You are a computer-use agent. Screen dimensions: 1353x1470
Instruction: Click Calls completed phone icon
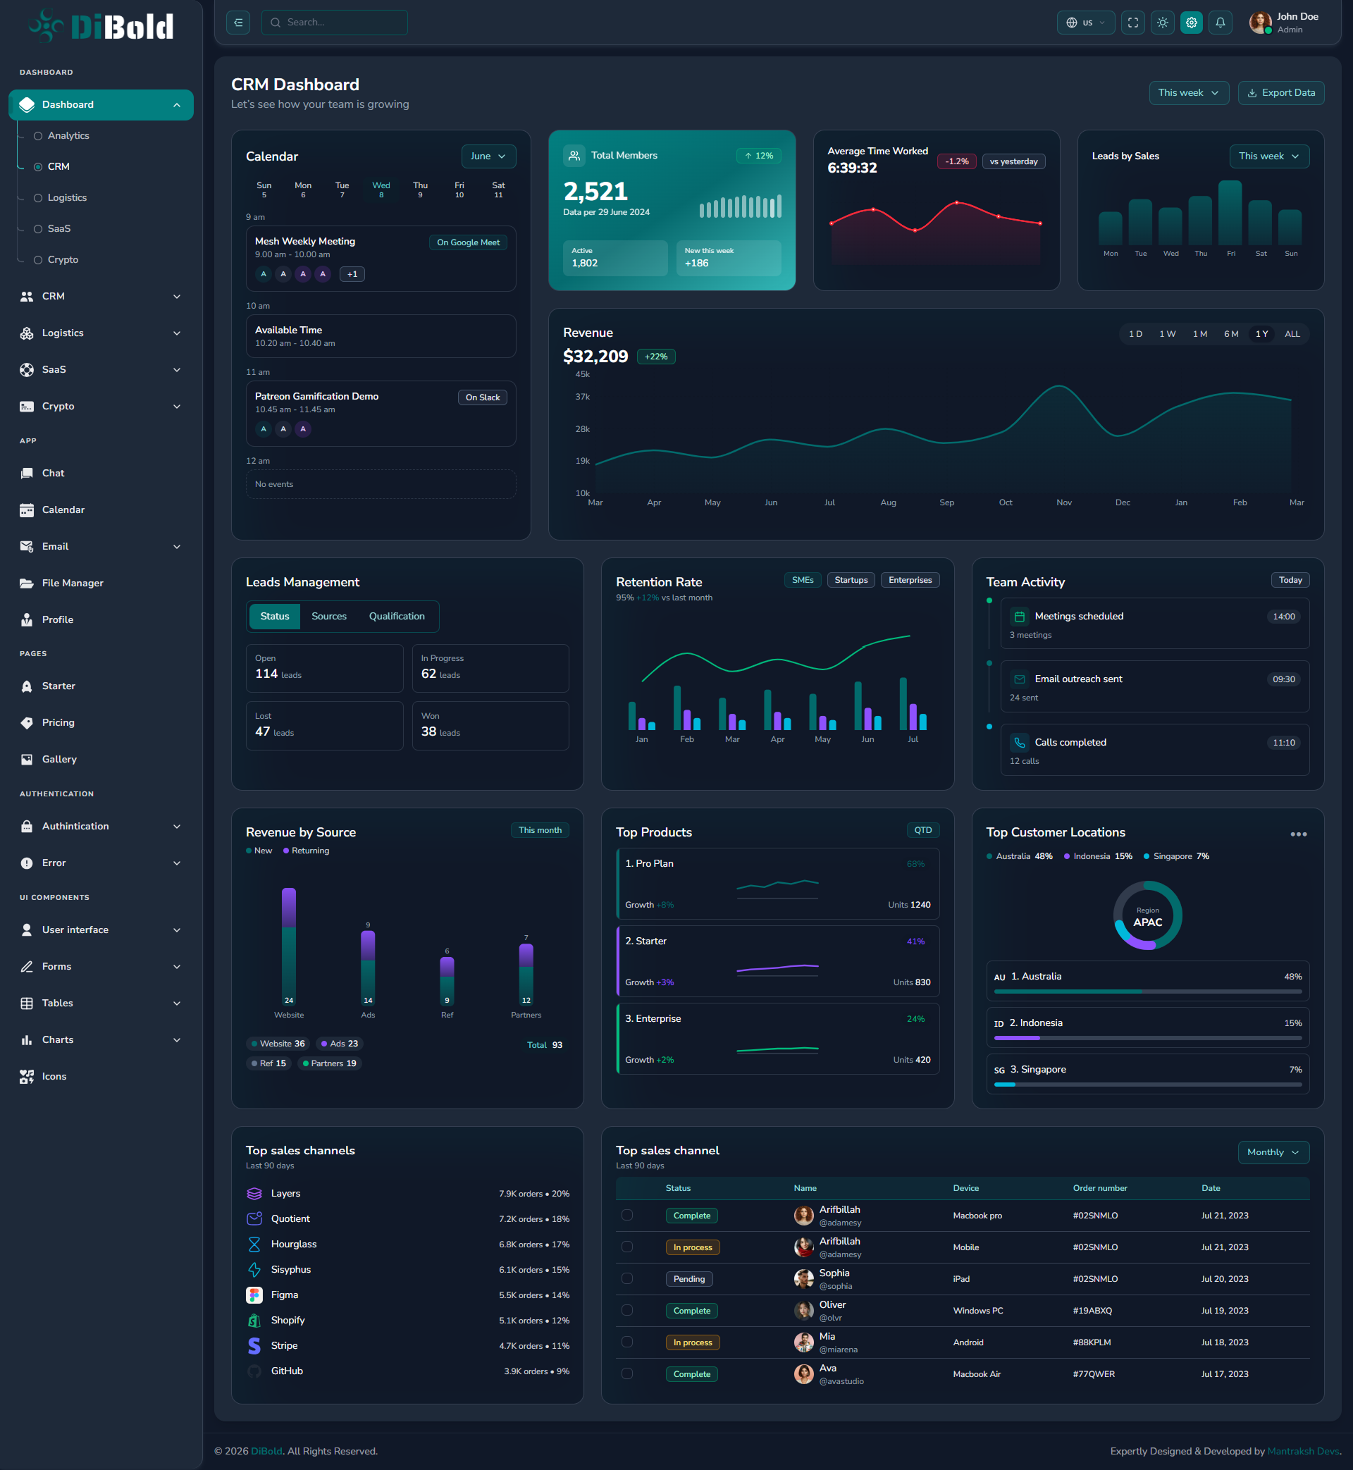click(x=1019, y=742)
